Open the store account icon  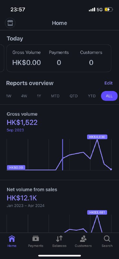click(x=10, y=23)
